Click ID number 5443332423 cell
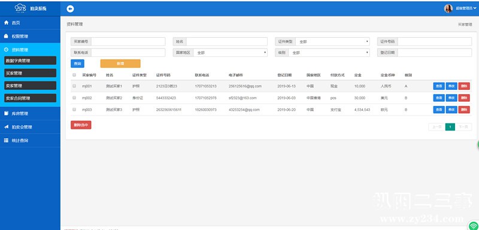The height and width of the screenshot is (230, 479). tap(166, 98)
